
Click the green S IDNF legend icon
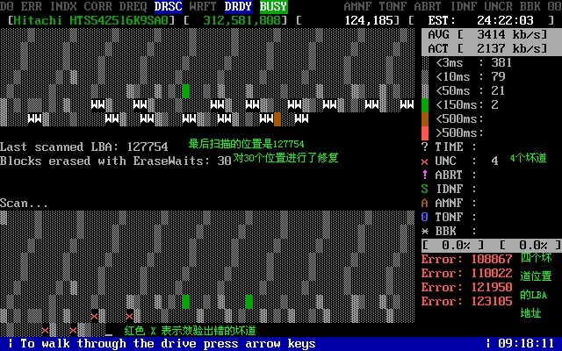[x=425, y=190]
